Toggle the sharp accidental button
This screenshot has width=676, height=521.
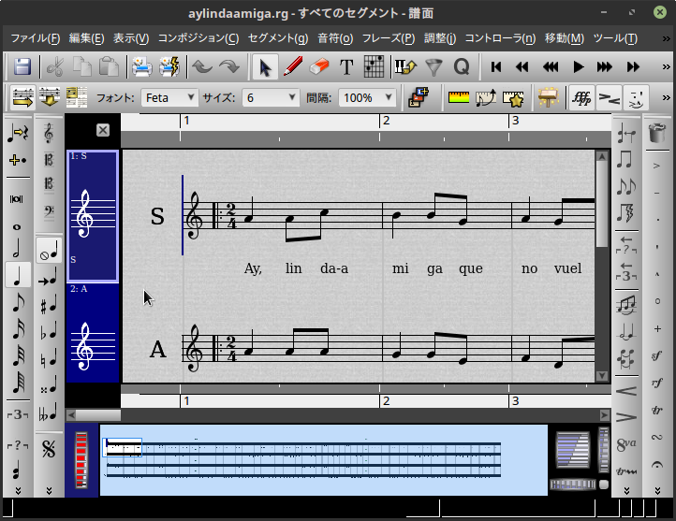(49, 305)
